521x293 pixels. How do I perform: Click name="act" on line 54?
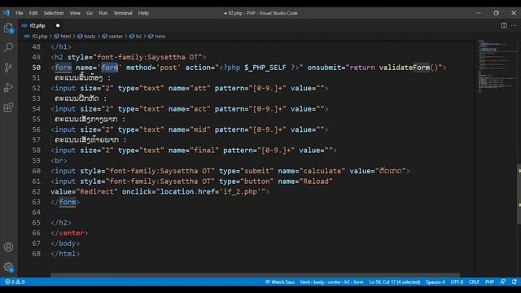pos(190,108)
